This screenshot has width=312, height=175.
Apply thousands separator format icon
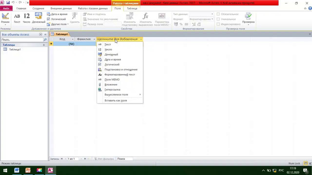186,24
